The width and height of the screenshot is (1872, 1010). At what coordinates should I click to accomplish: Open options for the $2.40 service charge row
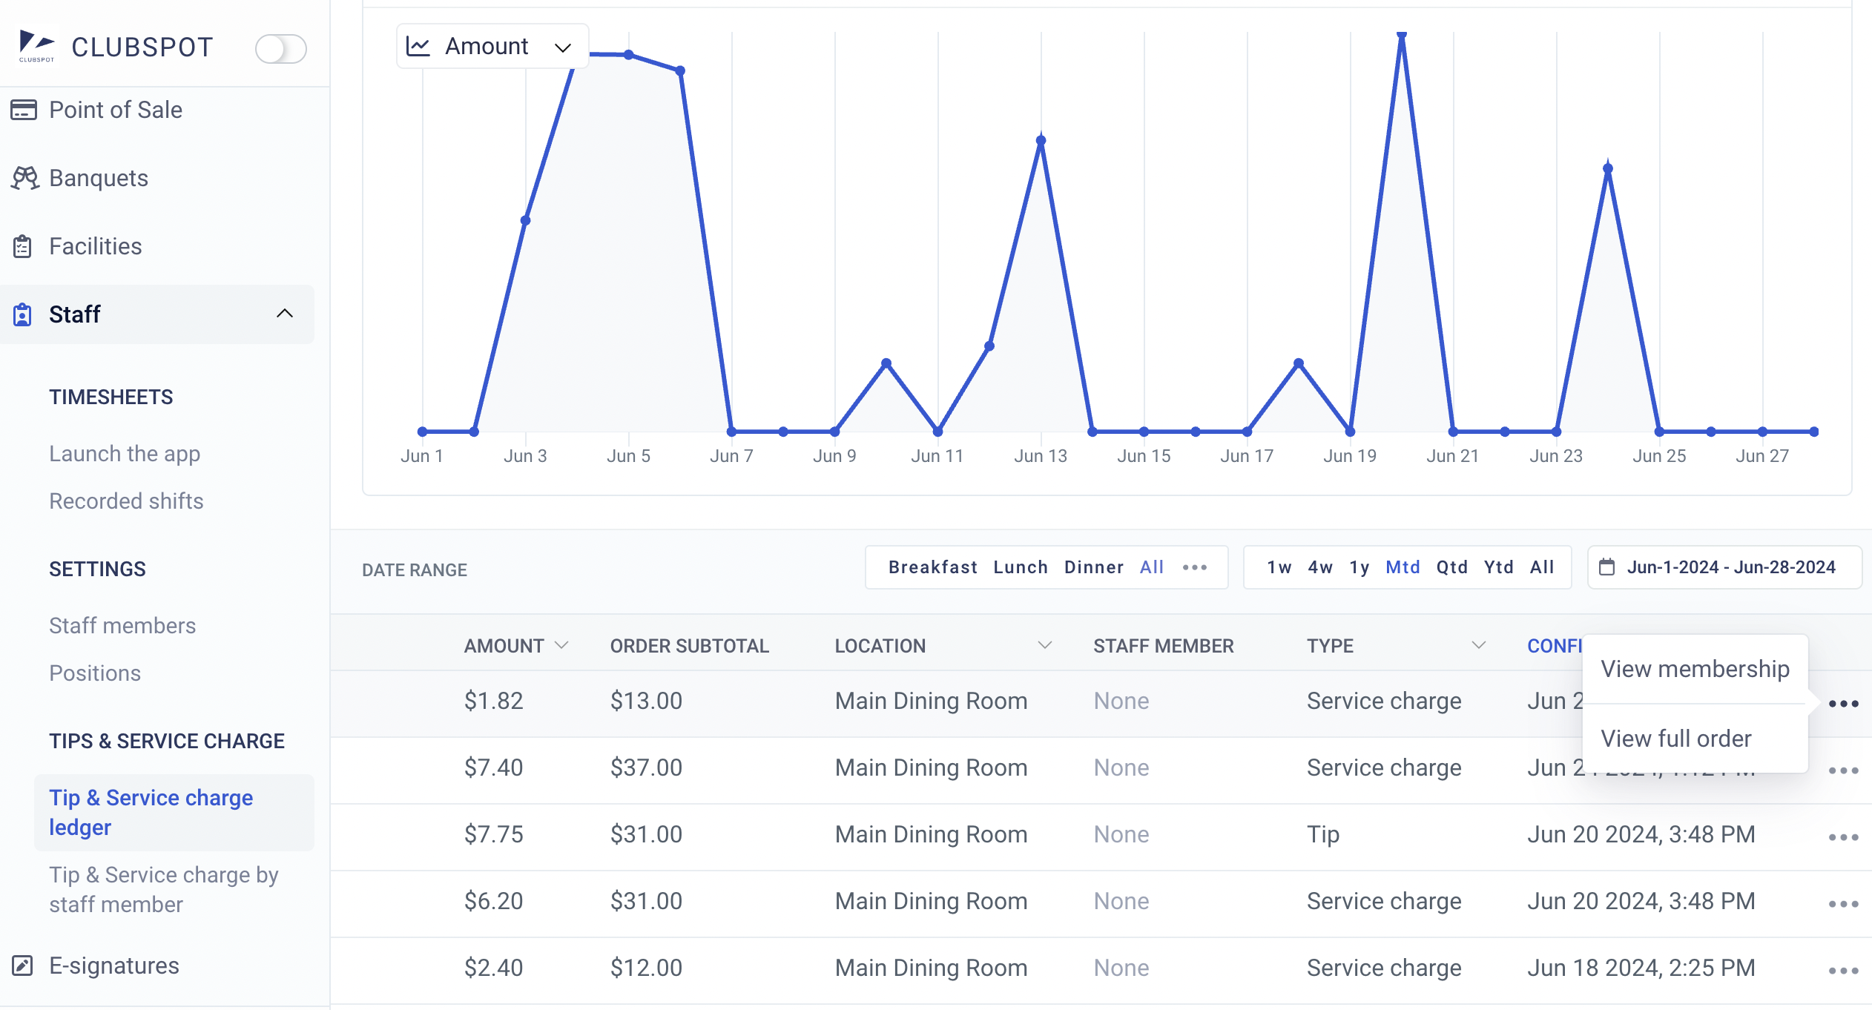(1842, 971)
